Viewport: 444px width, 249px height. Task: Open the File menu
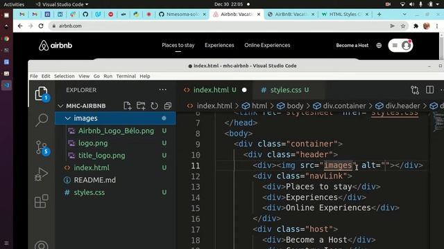click(x=34, y=76)
